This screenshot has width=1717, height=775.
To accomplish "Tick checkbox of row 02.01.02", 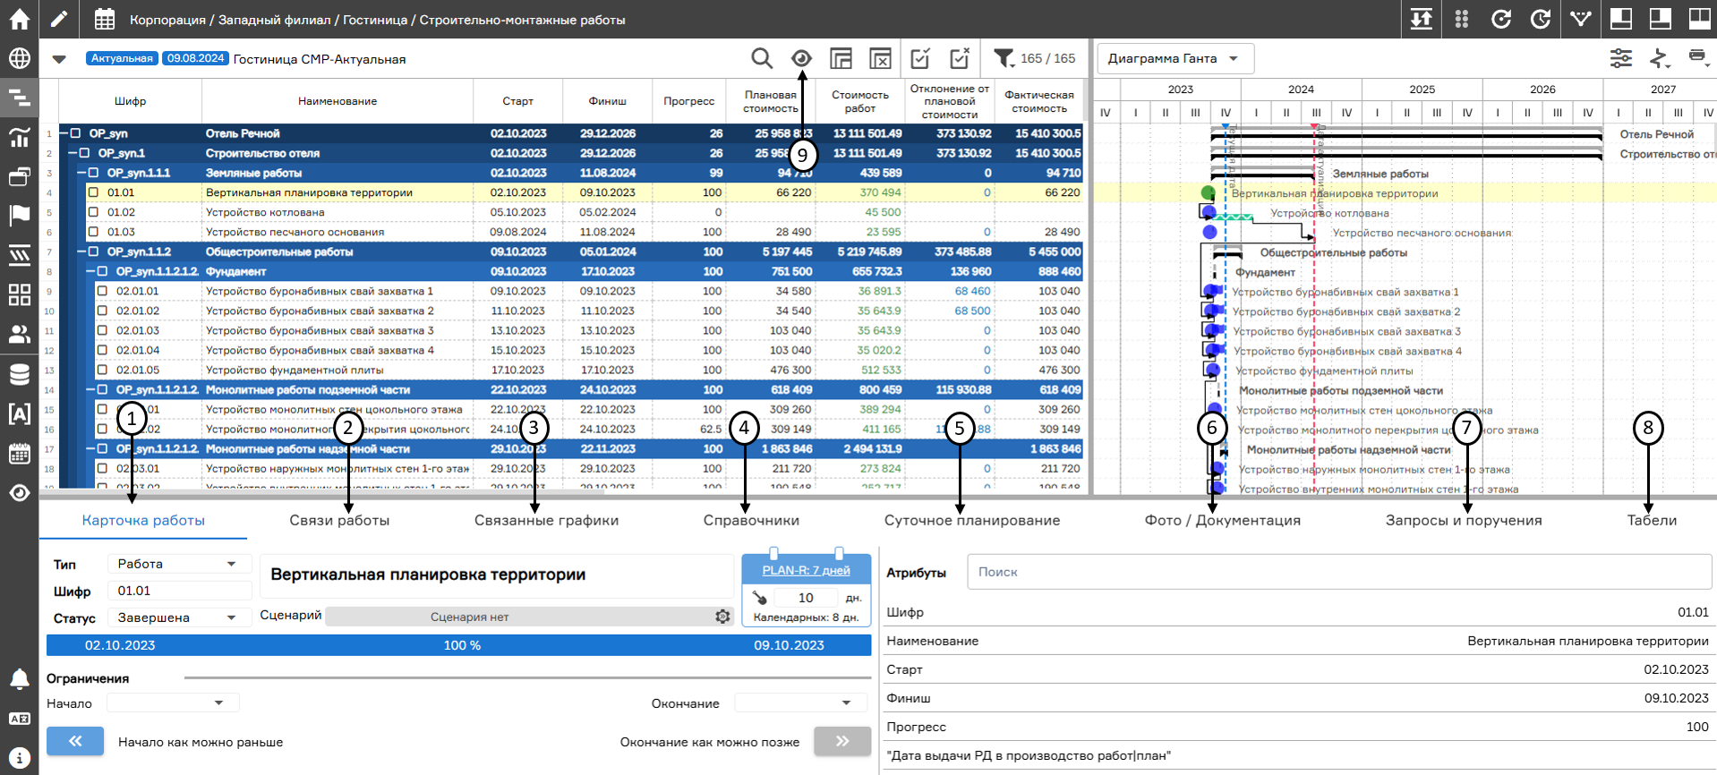I will pyautogui.click(x=102, y=311).
